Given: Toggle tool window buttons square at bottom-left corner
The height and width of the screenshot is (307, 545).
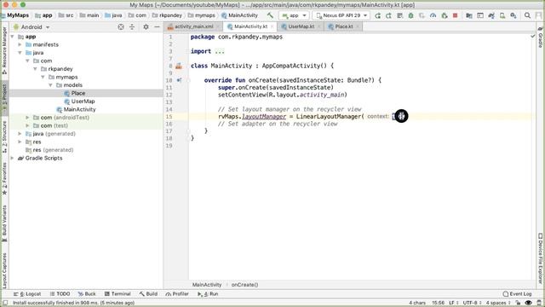Looking at the screenshot, I should coord(5,303).
